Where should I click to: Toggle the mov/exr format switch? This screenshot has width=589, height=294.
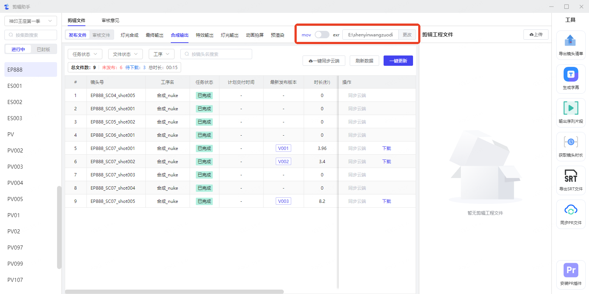coord(322,35)
